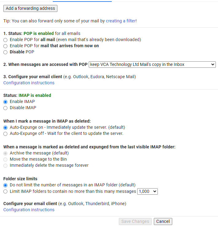Screen dimensions: 218x229
Task: Click the Cancel button
Action: [163, 221]
